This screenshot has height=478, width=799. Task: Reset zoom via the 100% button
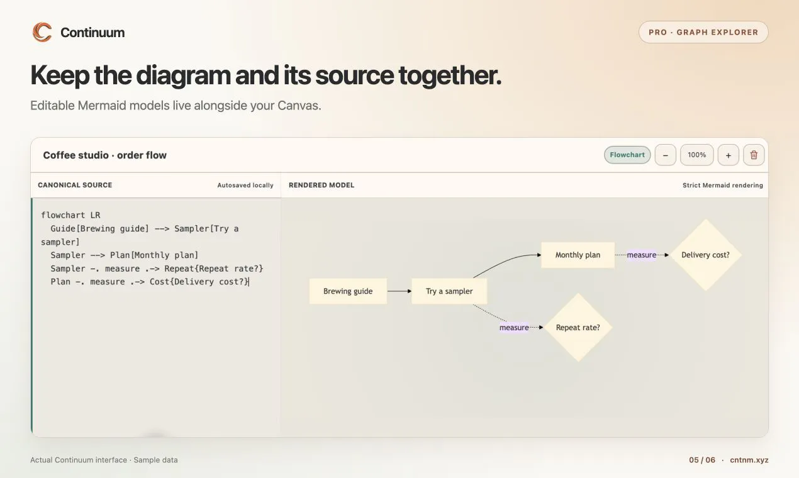click(x=697, y=155)
